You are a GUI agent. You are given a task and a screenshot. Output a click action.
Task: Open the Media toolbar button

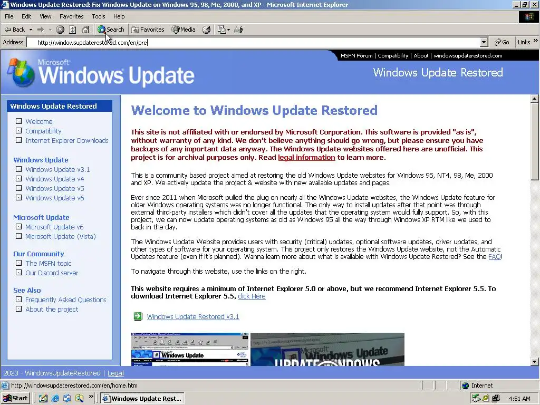click(x=184, y=30)
